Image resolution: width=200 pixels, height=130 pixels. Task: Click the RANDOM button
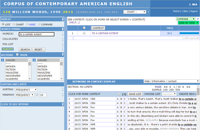(x=8, y=49)
